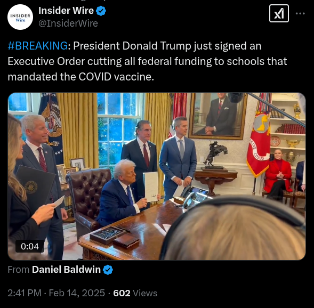Open the 2:41 PM post timestamp

coord(25,293)
